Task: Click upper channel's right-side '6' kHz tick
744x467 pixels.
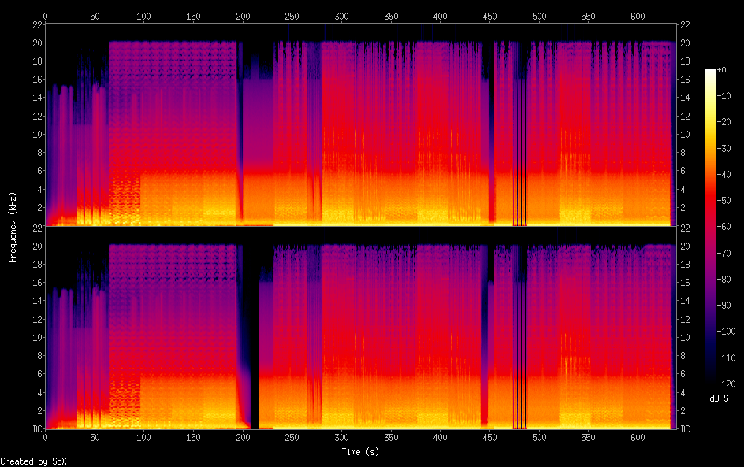Action: 683,171
